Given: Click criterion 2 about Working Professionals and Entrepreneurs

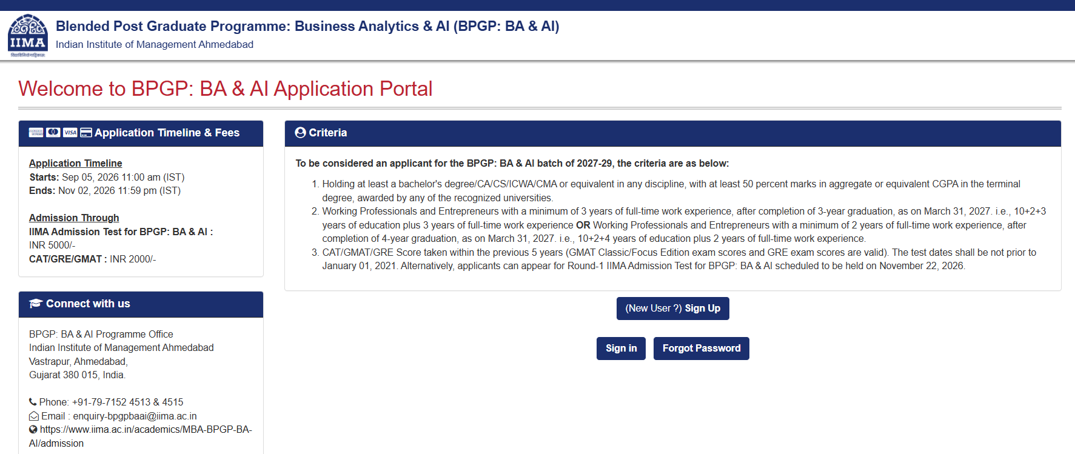Looking at the screenshot, I should pos(684,225).
